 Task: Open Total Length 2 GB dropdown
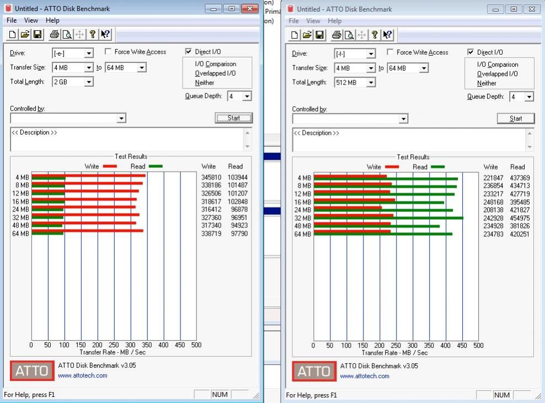coord(89,82)
